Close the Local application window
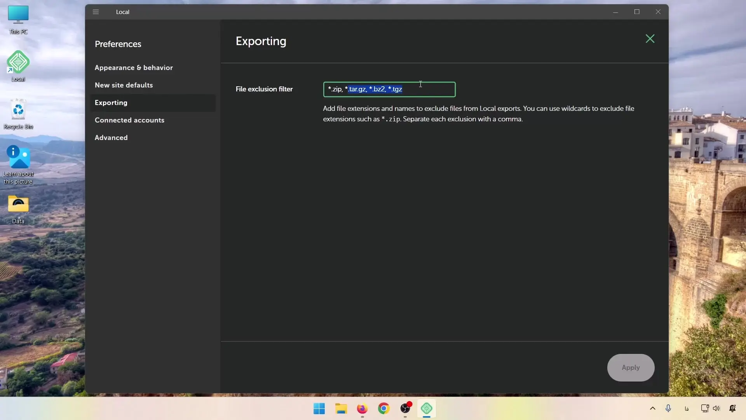Image resolution: width=746 pixels, height=420 pixels. pos(658,12)
